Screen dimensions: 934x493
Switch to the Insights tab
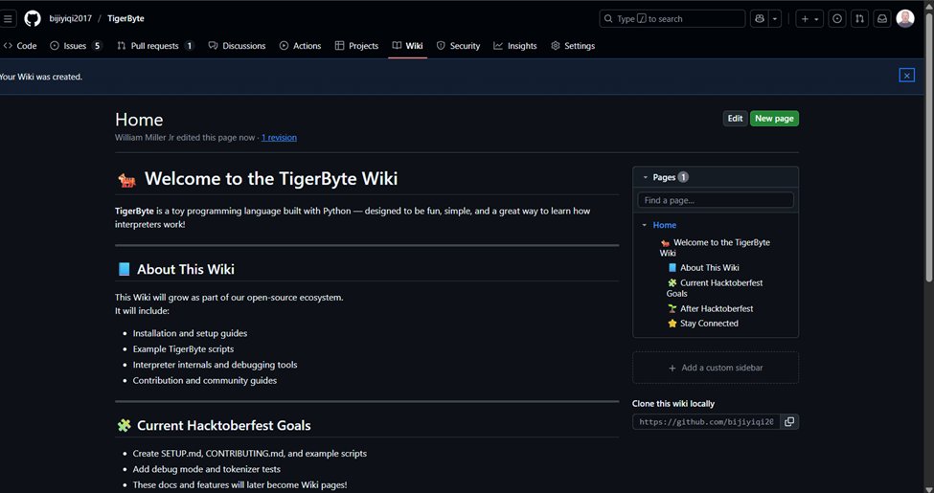pyautogui.click(x=515, y=46)
